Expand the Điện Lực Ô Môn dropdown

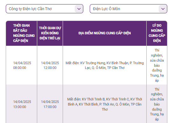pyautogui.click(x=129, y=9)
